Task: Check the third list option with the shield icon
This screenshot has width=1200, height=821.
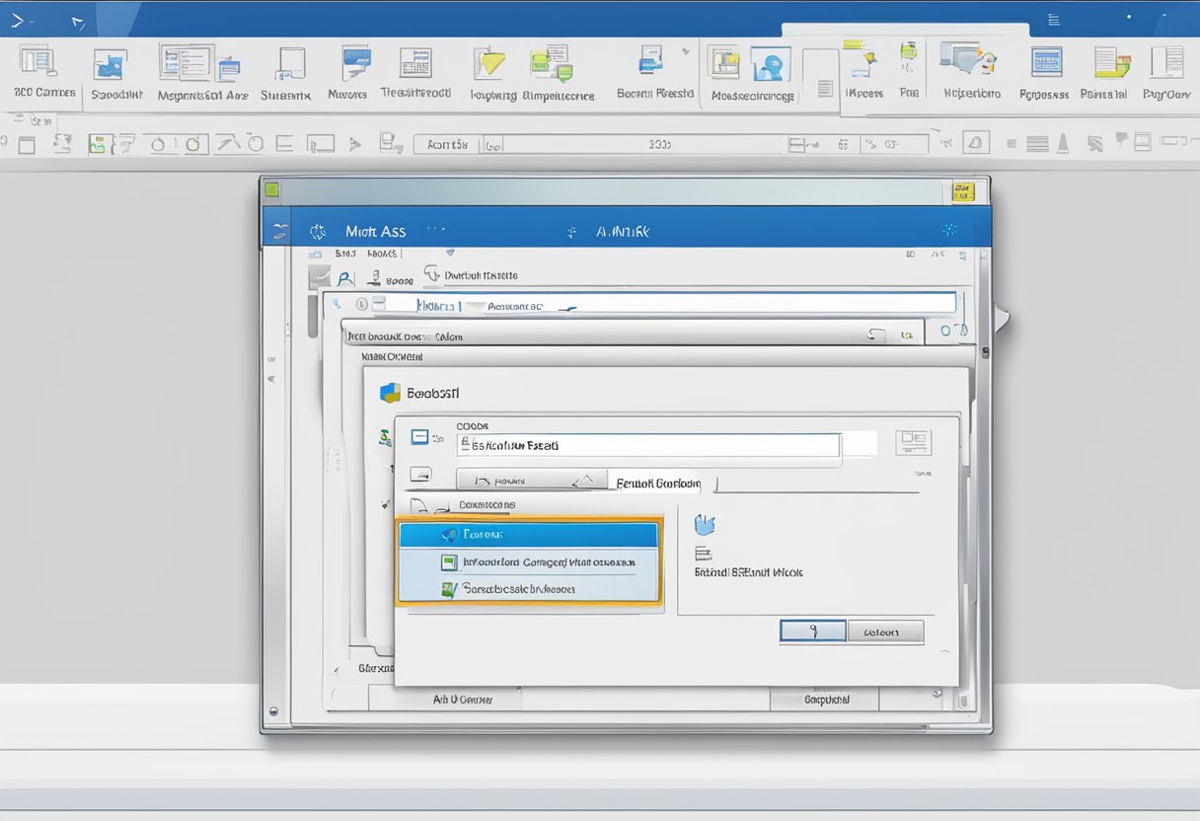Action: pyautogui.click(x=448, y=591)
